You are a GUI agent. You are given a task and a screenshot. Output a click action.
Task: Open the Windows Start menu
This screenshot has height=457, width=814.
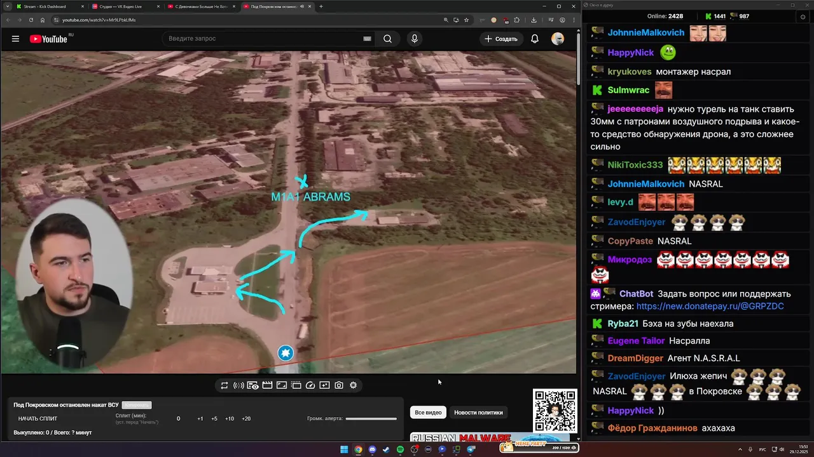click(344, 449)
